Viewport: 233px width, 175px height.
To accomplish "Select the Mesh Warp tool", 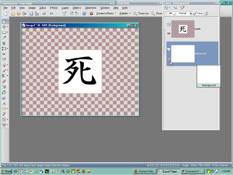I will coord(4,120).
